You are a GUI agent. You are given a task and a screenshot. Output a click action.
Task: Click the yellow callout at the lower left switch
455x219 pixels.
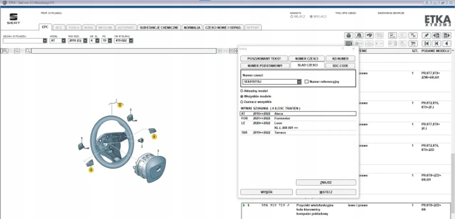pyautogui.click(x=91, y=170)
